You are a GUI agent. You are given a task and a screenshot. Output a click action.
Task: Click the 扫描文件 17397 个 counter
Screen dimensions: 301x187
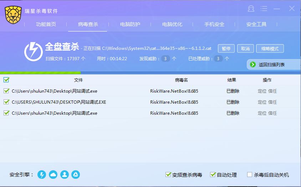66,59
